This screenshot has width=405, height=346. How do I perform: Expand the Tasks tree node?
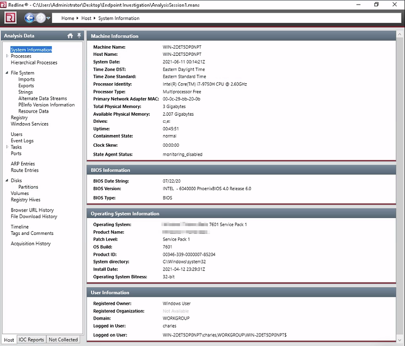point(7,147)
